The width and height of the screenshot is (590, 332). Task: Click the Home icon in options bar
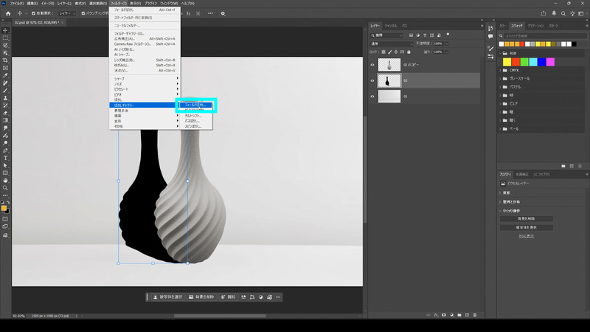click(x=8, y=13)
